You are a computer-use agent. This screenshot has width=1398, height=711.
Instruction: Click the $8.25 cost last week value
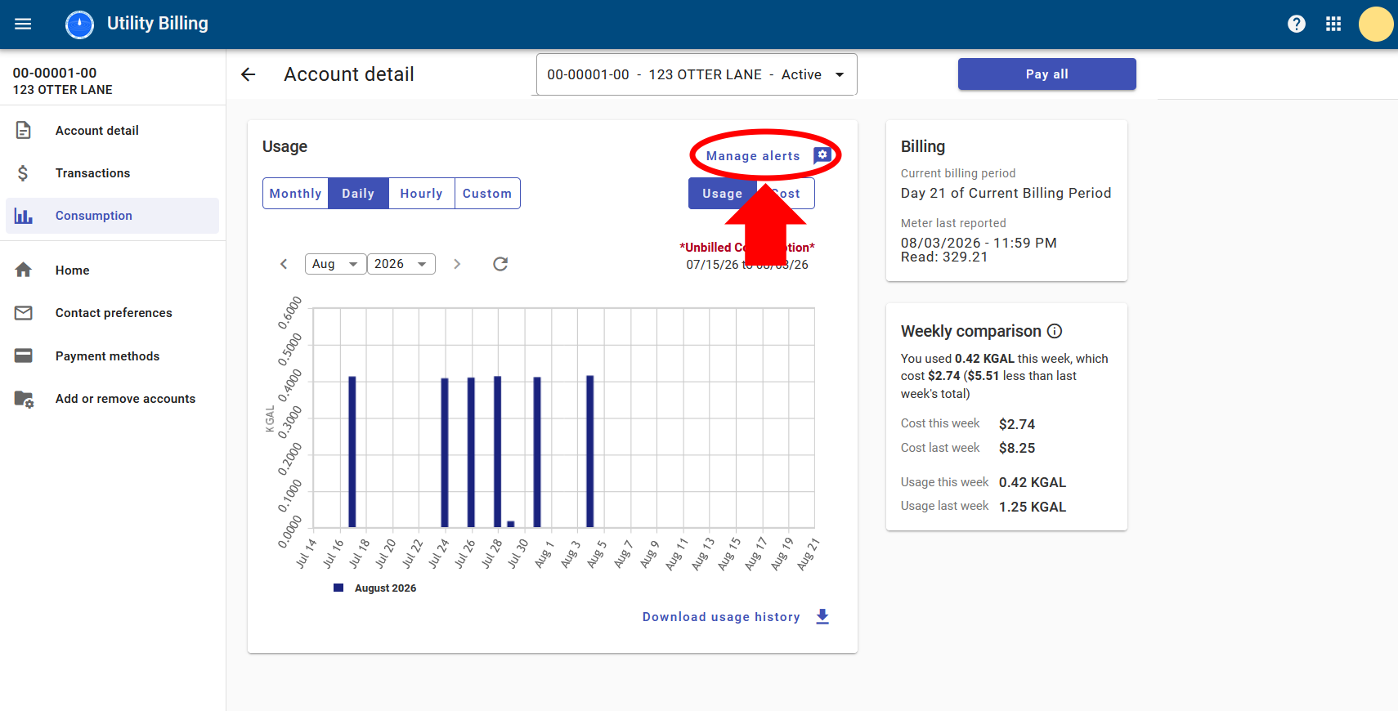[x=1017, y=448]
